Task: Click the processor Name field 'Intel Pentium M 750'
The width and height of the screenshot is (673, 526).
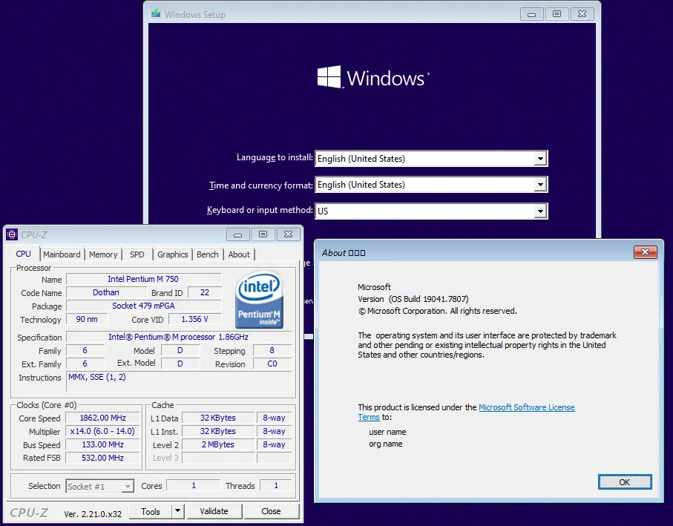Action: [x=143, y=279]
